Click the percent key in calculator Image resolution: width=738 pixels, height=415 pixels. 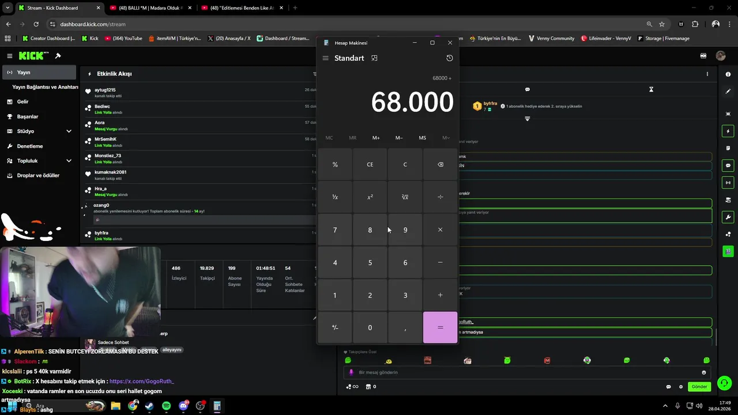point(335,164)
